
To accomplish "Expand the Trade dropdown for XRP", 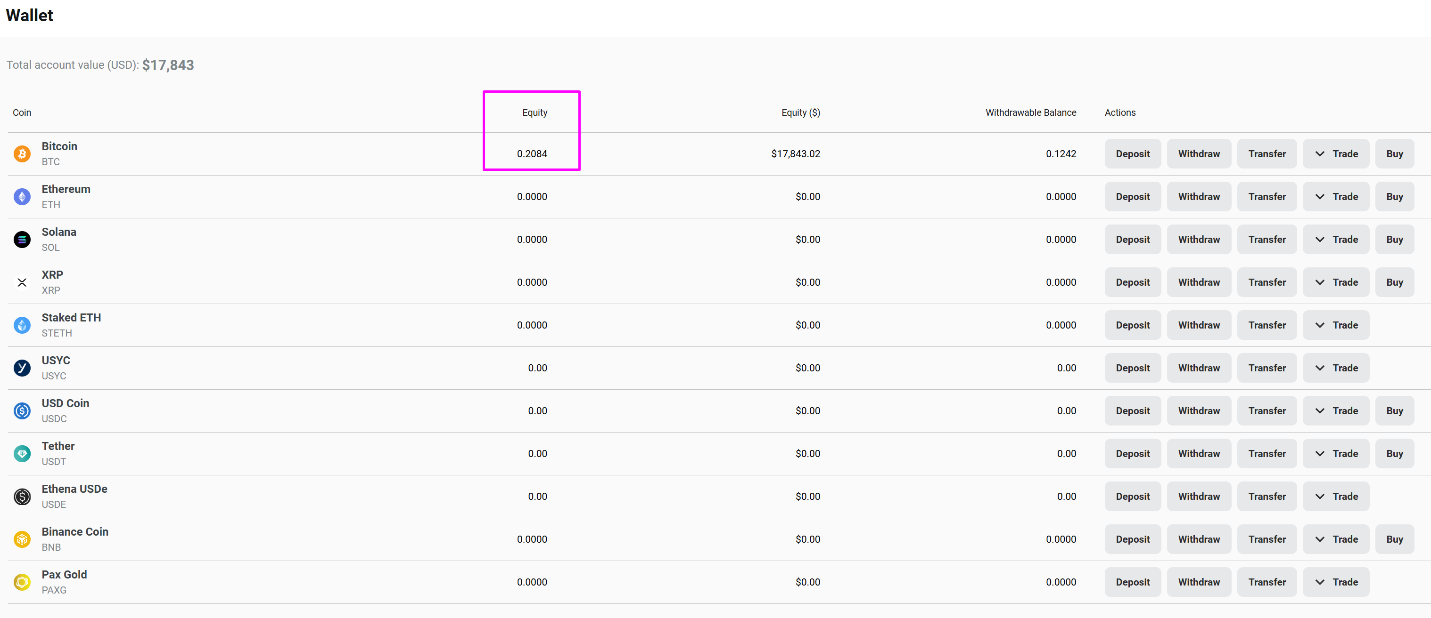I will 1336,282.
